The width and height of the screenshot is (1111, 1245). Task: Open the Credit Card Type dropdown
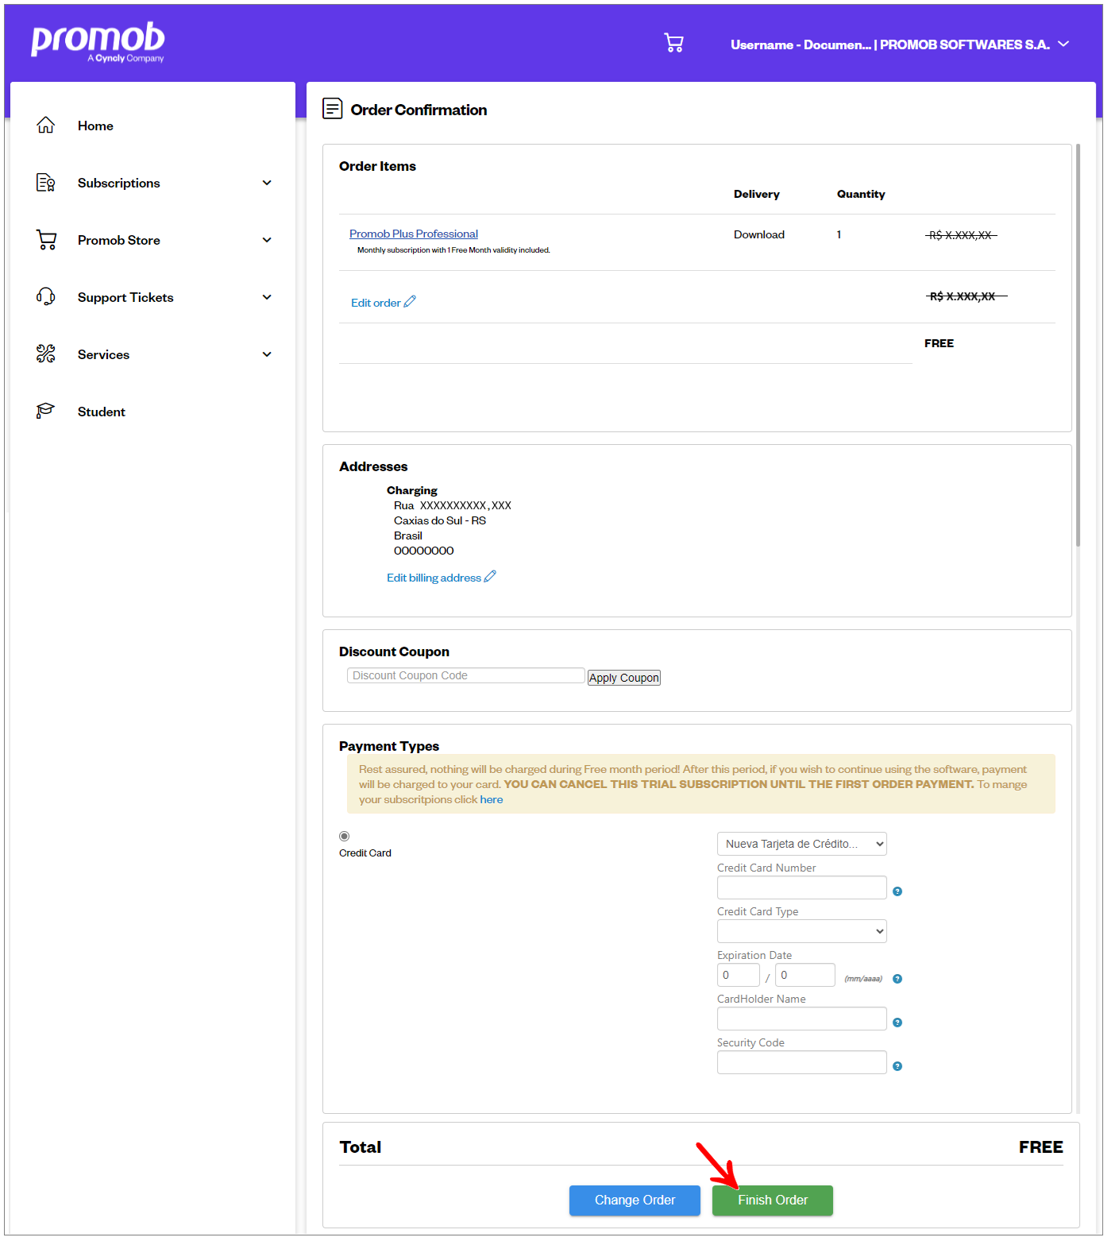[801, 931]
